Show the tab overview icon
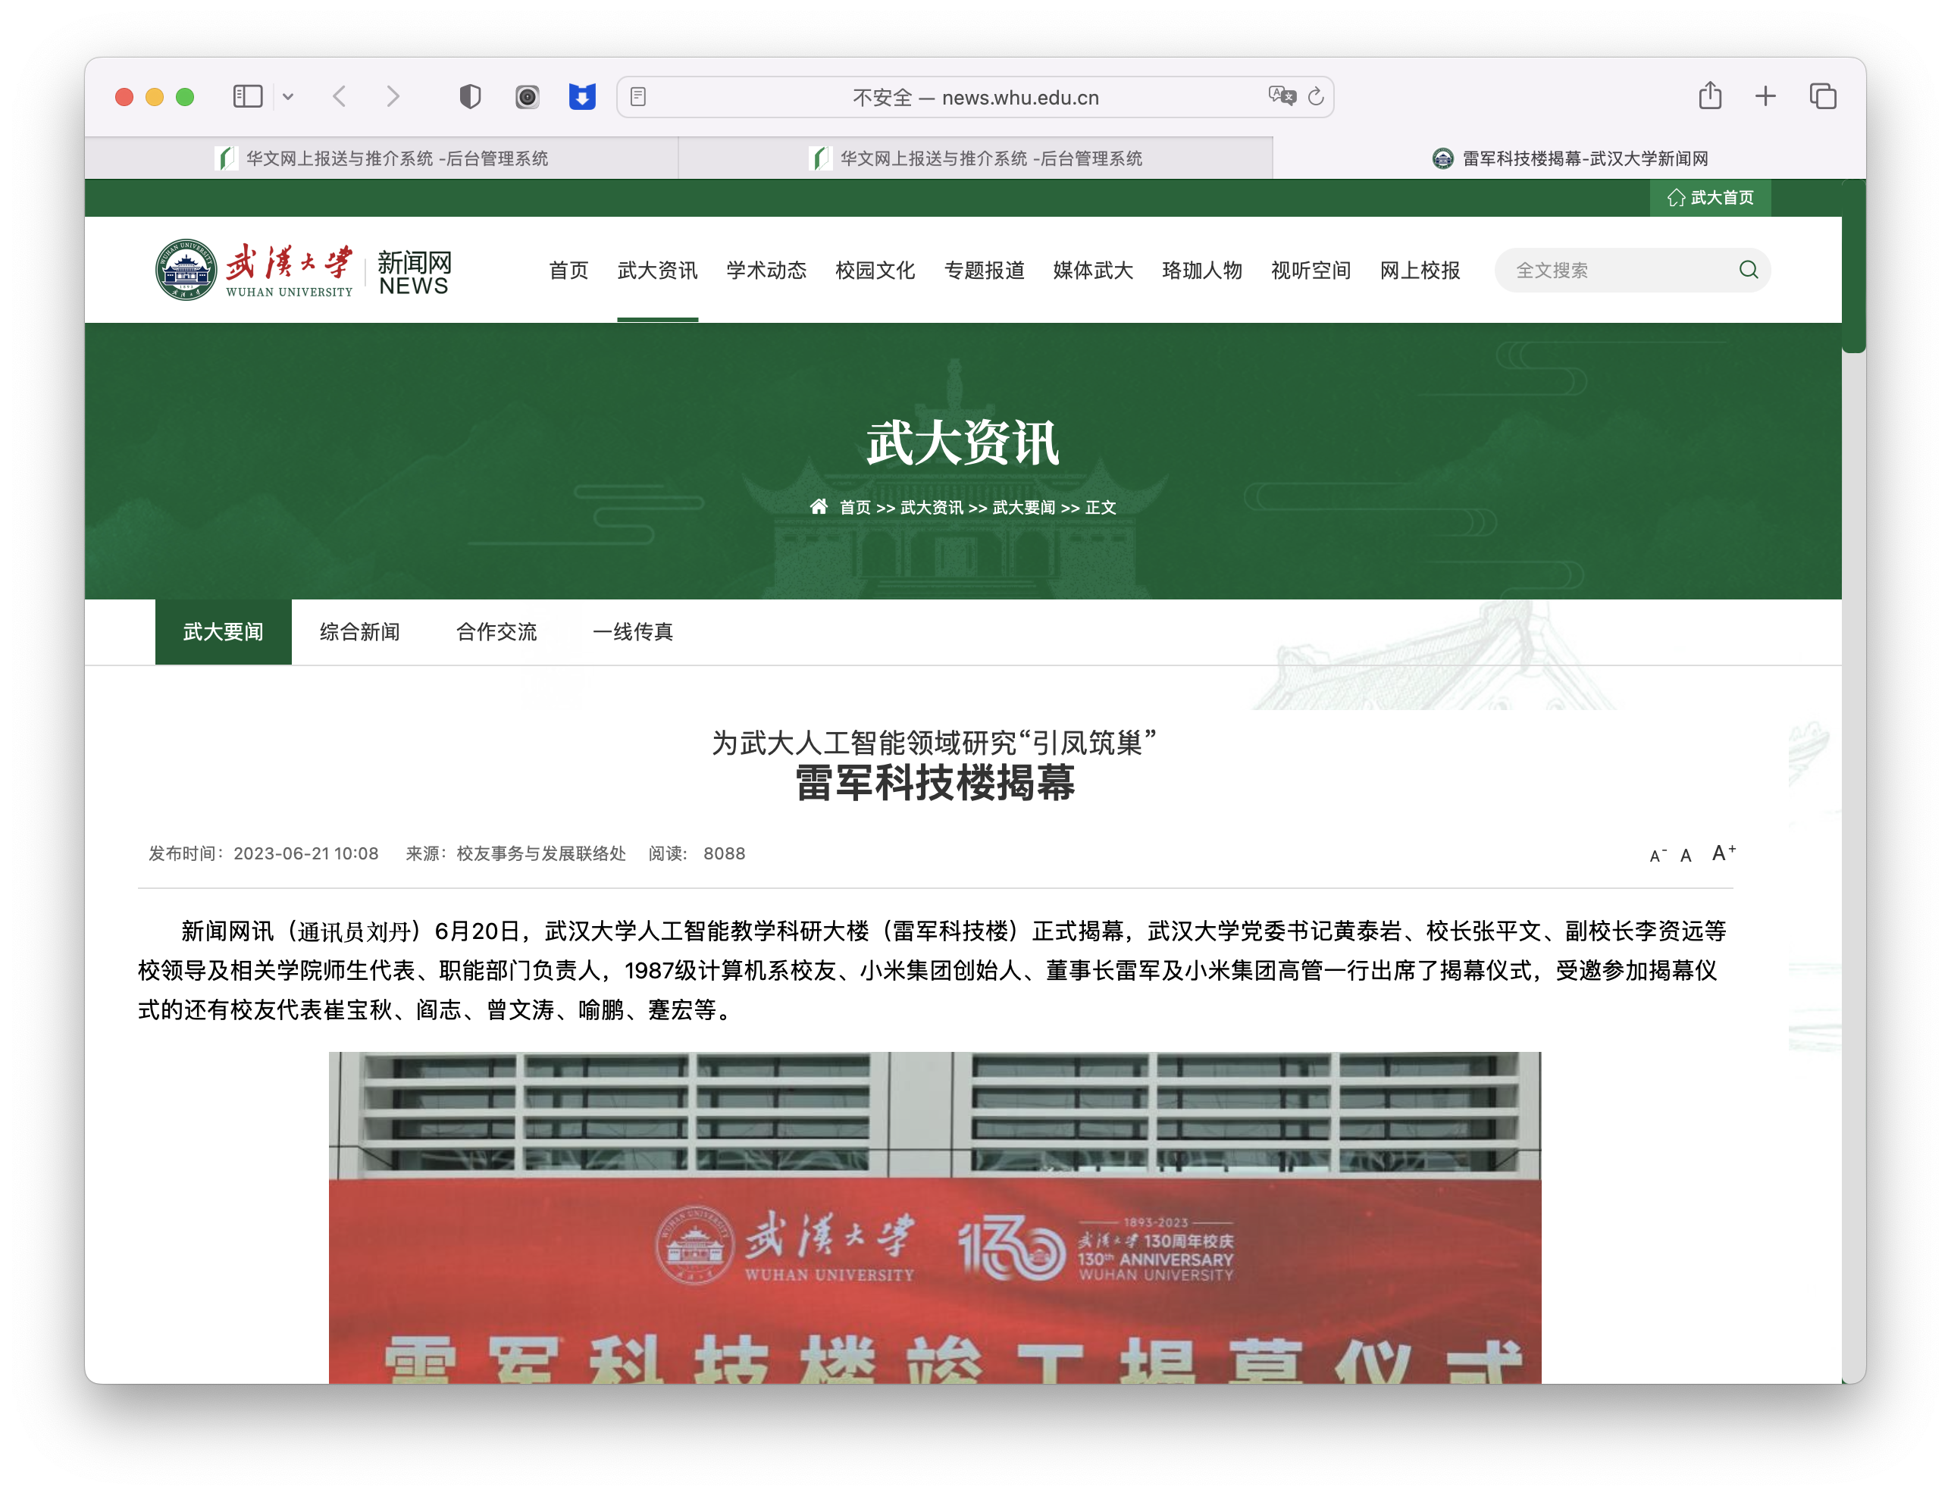This screenshot has height=1496, width=1951. coord(1822,96)
